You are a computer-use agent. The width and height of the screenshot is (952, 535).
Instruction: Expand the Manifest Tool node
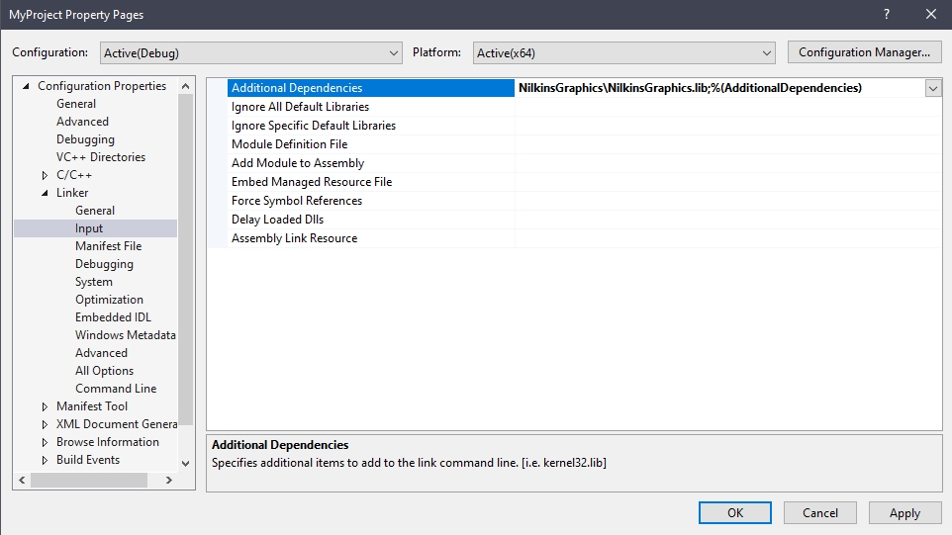[45, 406]
